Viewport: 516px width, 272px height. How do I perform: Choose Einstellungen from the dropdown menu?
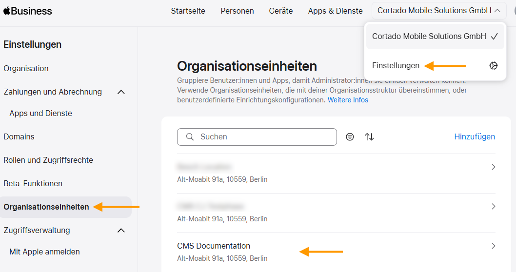[x=435, y=66]
